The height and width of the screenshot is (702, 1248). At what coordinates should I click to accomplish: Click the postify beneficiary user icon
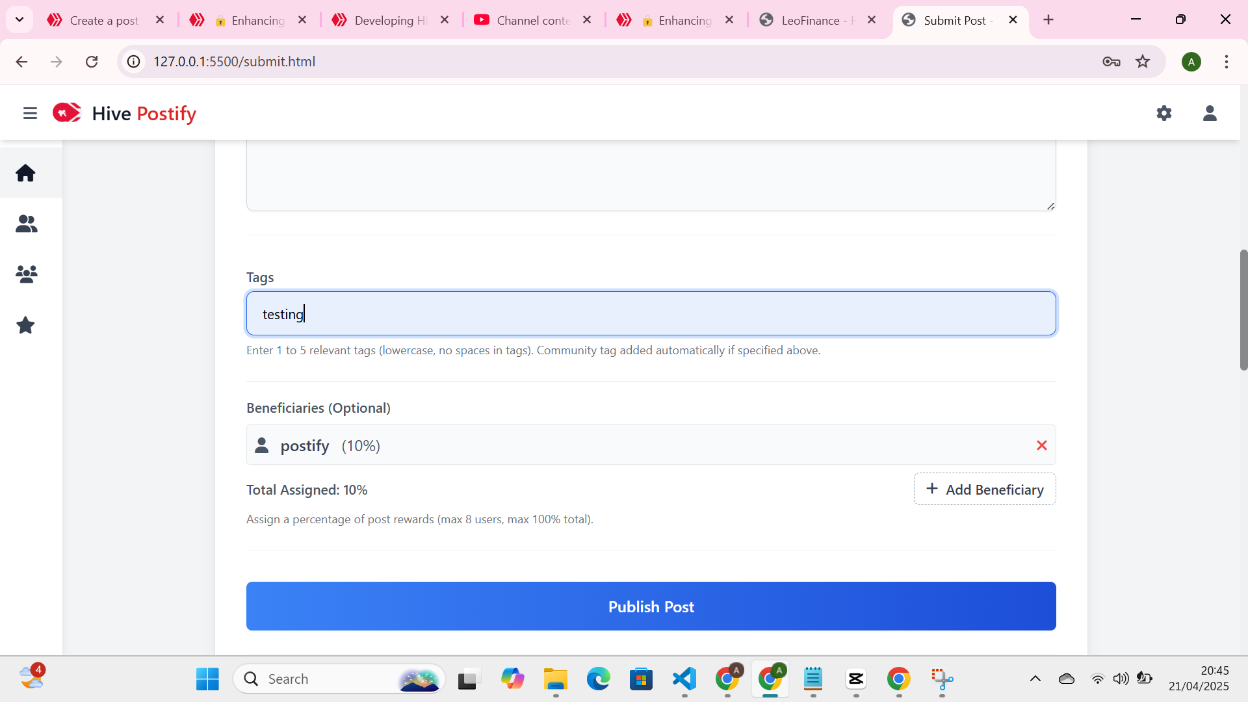coord(262,445)
